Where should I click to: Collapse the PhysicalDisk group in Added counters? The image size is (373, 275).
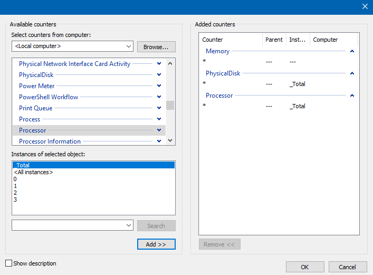click(352, 73)
